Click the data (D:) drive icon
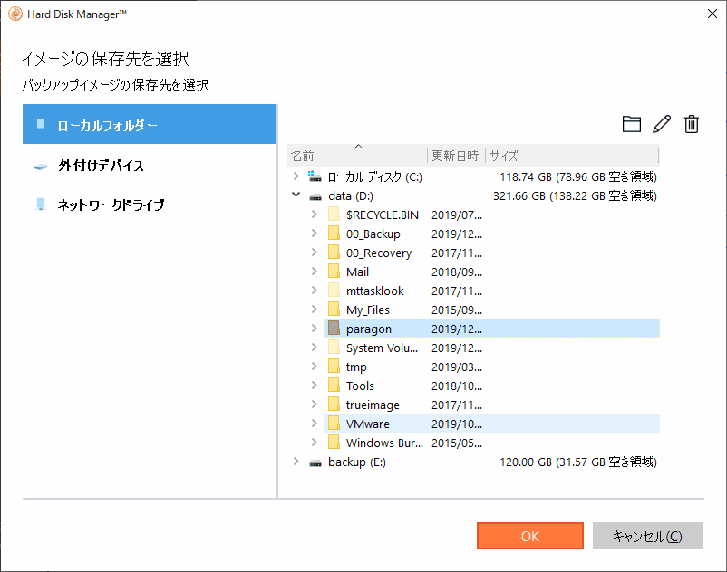727x572 pixels. 315,195
